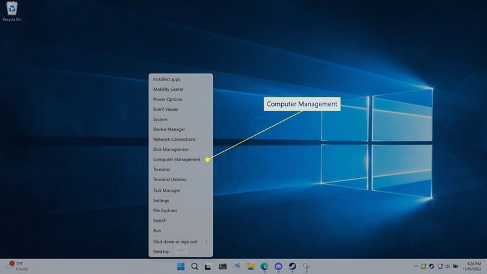Click the Windows Start button on taskbar

click(180, 266)
